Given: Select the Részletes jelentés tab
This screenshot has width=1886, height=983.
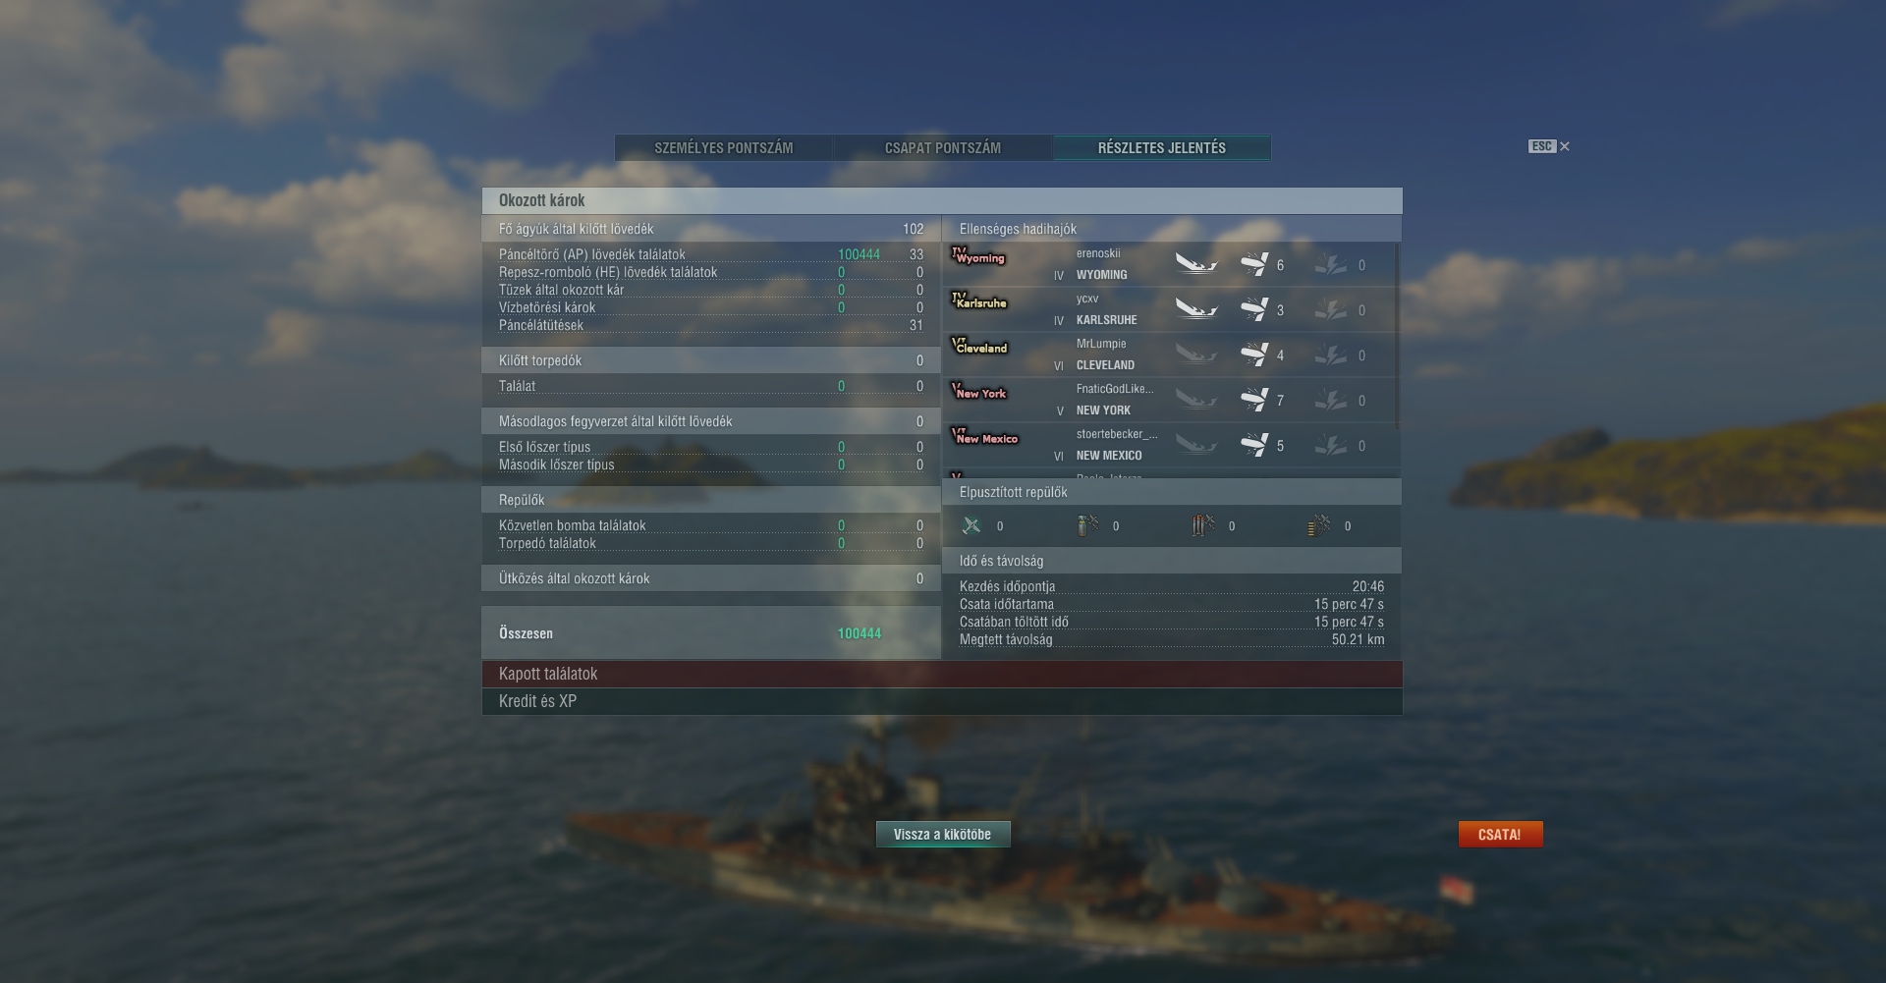Looking at the screenshot, I should click(x=1162, y=147).
